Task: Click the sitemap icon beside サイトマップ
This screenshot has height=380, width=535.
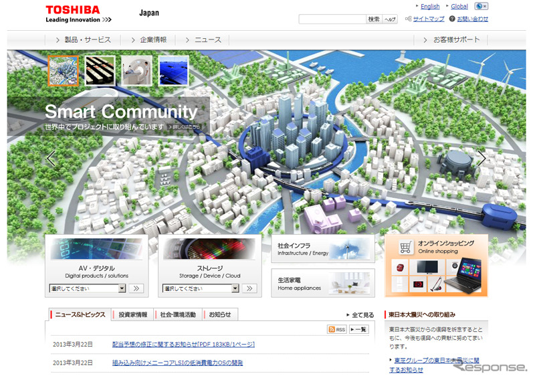Action: coord(408,19)
